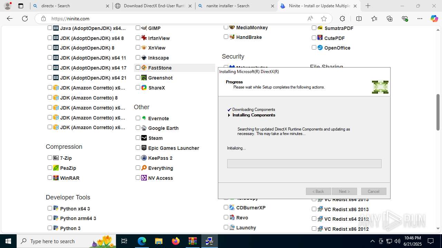This screenshot has height=248, width=442.
Task: Click the Inkscape app icon
Action: pyautogui.click(x=144, y=58)
